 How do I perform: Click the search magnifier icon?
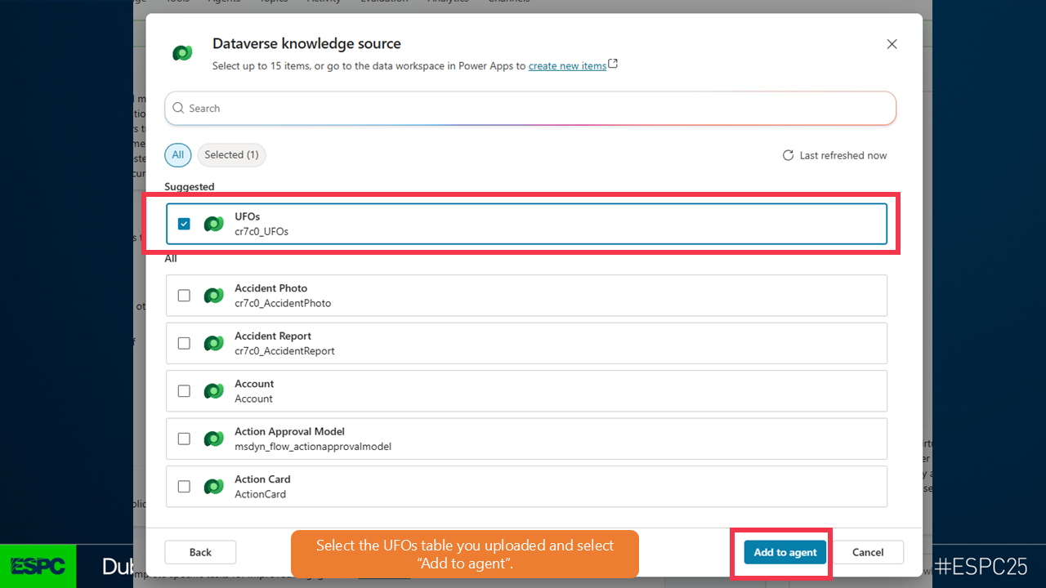(178, 108)
